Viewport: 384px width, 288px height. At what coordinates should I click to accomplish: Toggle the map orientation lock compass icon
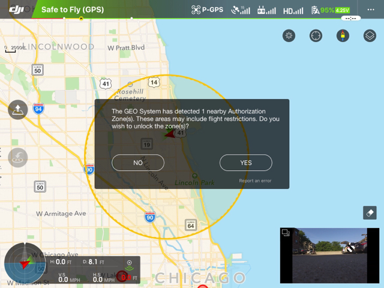pos(343,36)
